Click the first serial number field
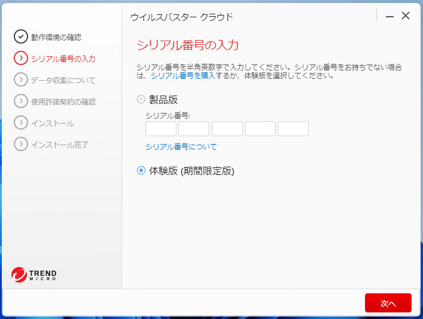Image resolution: width=423 pixels, height=319 pixels. 161,129
